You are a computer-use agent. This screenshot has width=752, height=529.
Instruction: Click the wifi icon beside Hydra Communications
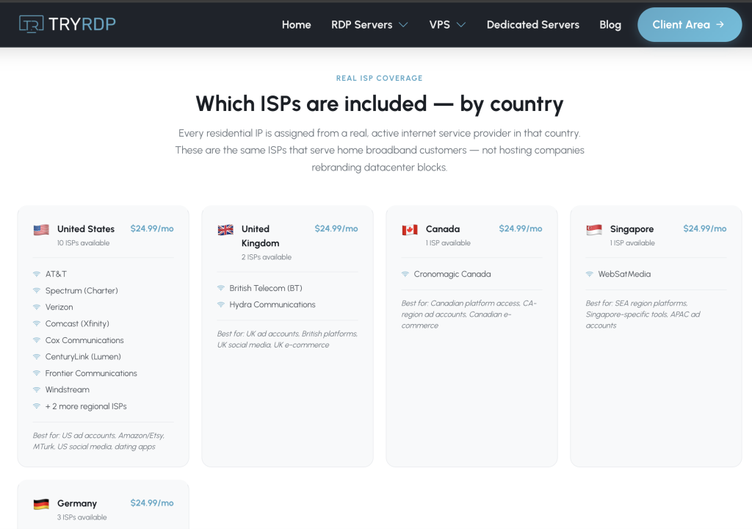click(220, 304)
